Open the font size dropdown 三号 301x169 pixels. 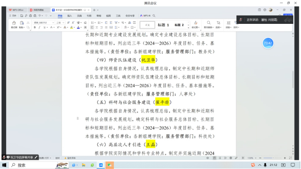click(60, 23)
